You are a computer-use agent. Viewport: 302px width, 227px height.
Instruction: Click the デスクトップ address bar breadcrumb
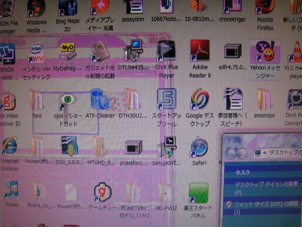pos(285,153)
